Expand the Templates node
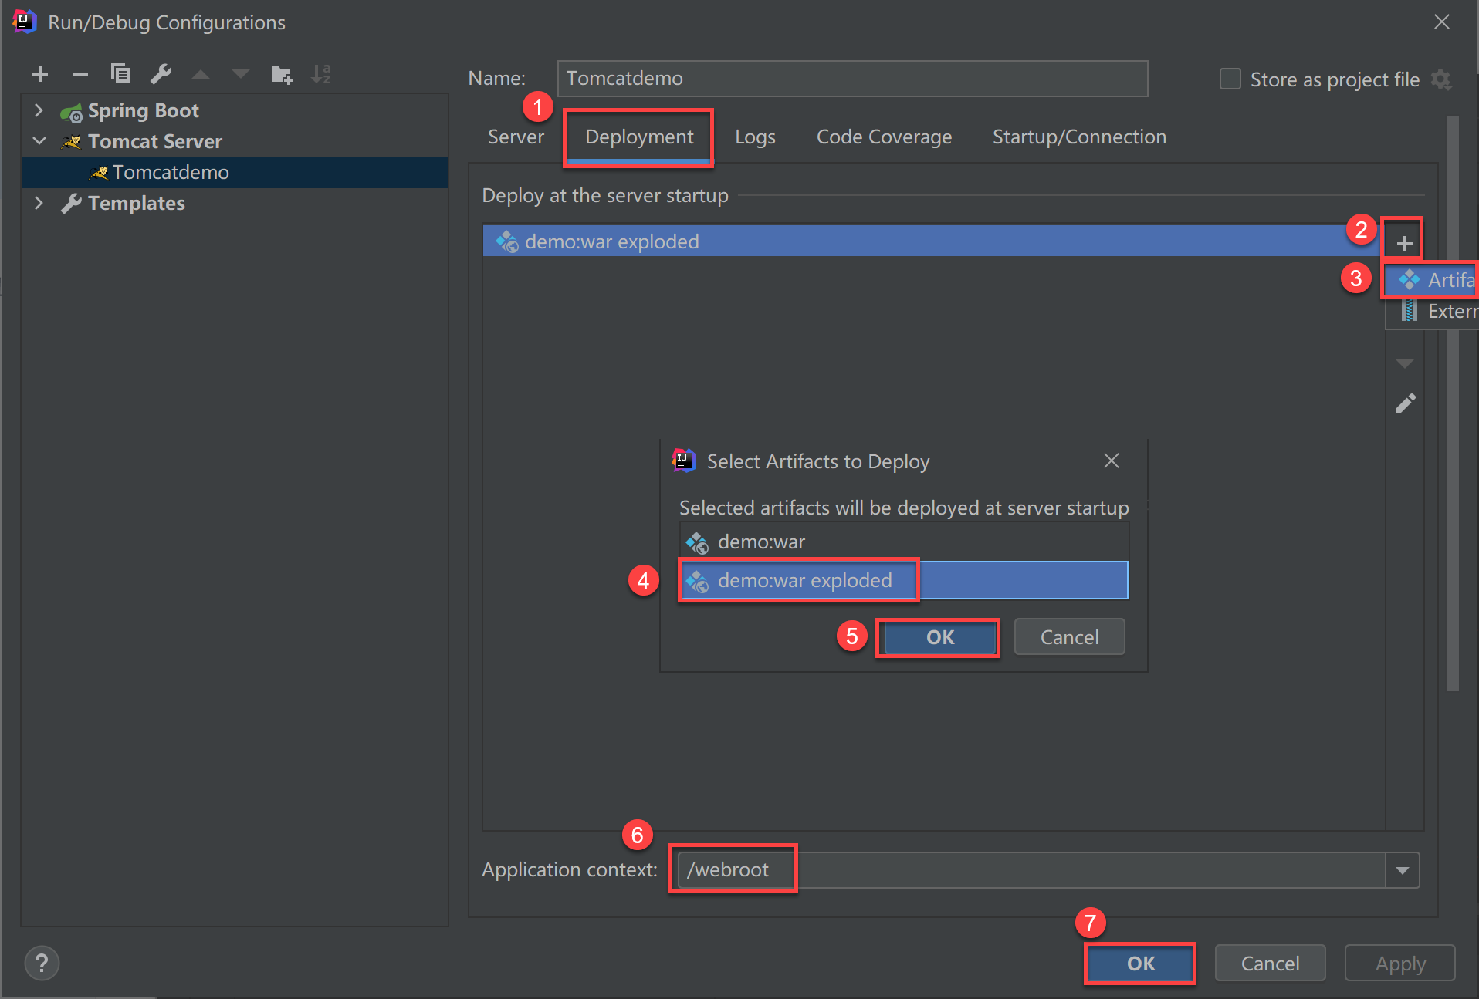1479x999 pixels. tap(39, 203)
